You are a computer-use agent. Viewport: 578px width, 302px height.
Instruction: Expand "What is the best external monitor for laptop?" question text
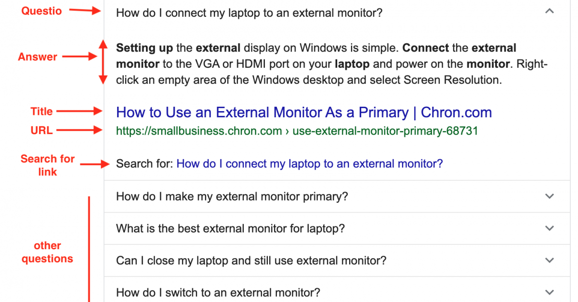click(x=230, y=228)
